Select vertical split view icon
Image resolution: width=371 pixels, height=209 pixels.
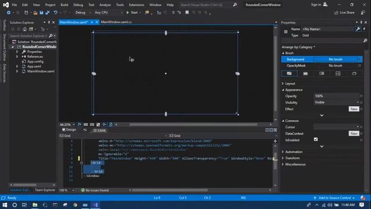pos(267,130)
